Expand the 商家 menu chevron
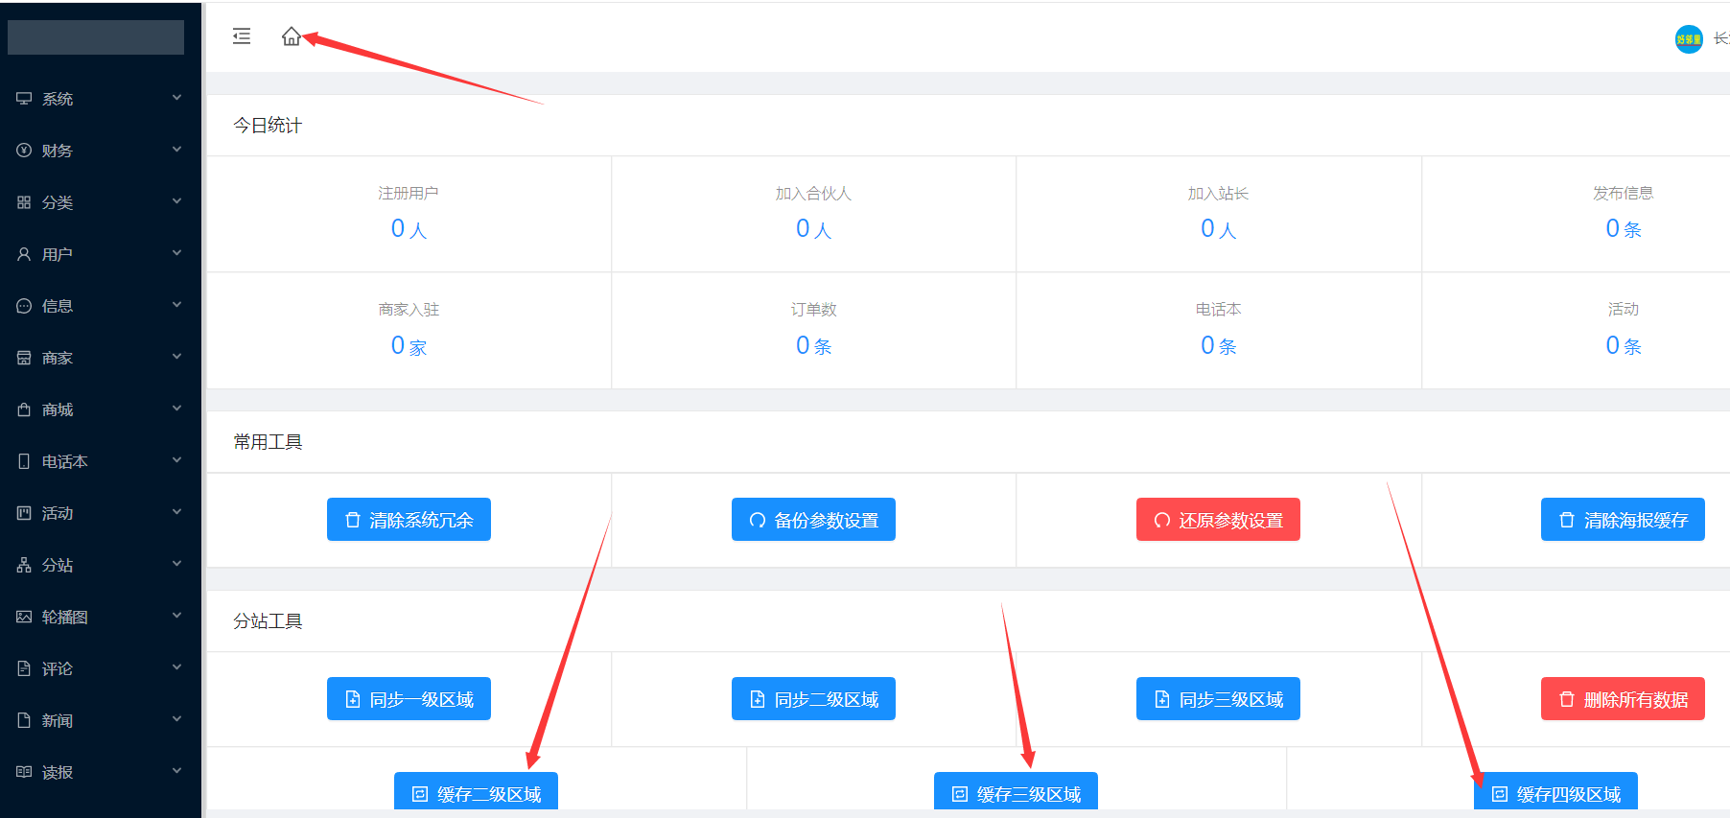 176,357
